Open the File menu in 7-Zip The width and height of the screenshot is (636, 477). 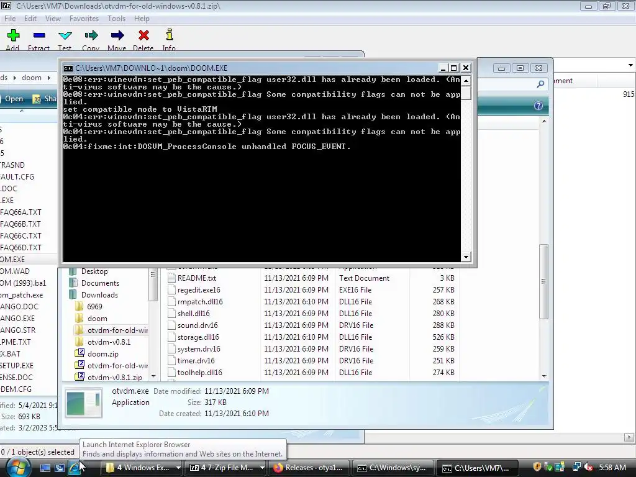coord(10,19)
